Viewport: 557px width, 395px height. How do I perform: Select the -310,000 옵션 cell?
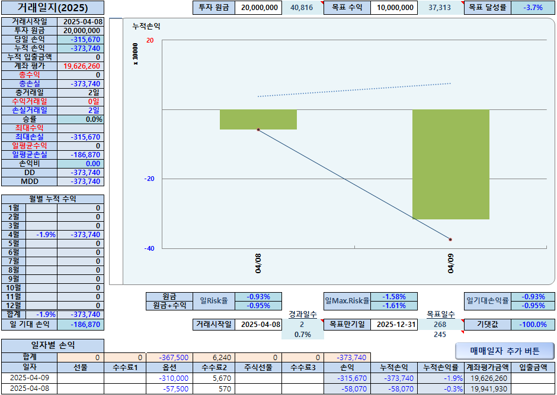(x=169, y=378)
